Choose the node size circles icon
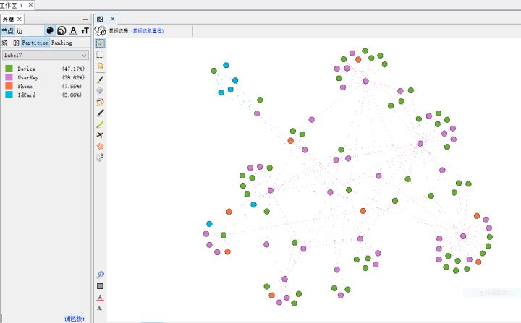Image resolution: width=521 pixels, height=323 pixels. (x=62, y=31)
